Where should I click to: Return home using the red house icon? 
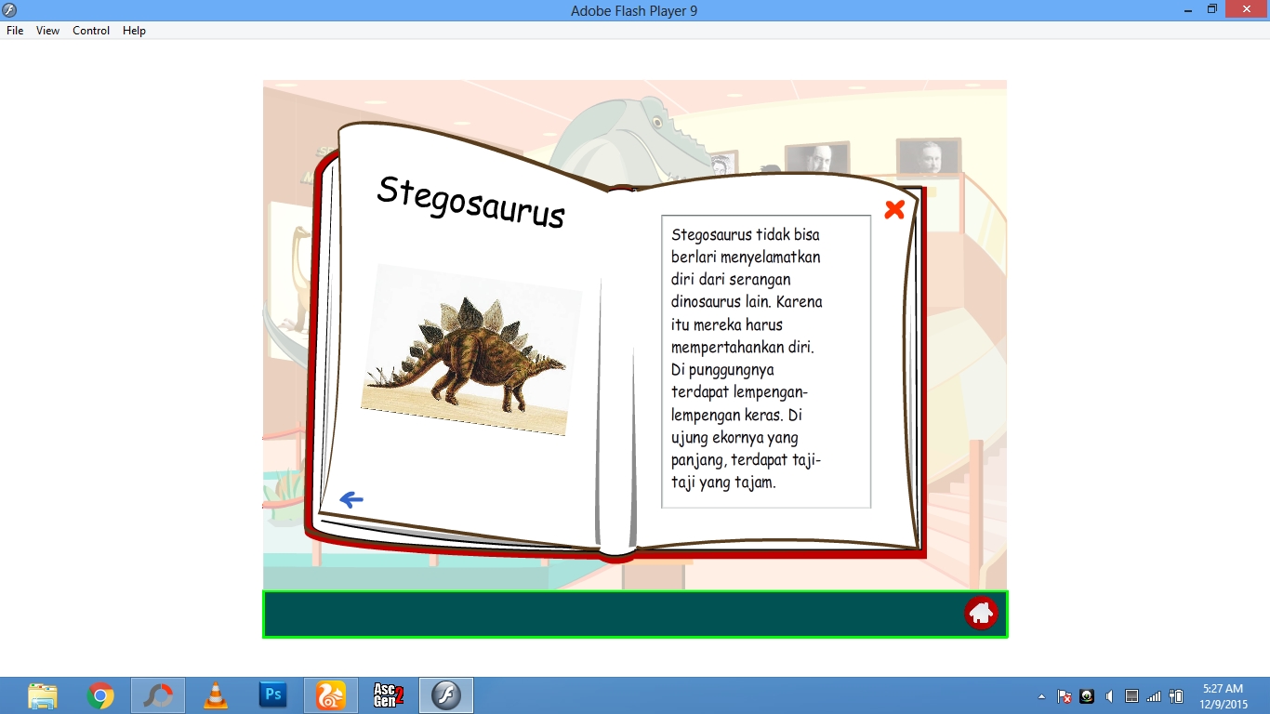click(x=981, y=613)
